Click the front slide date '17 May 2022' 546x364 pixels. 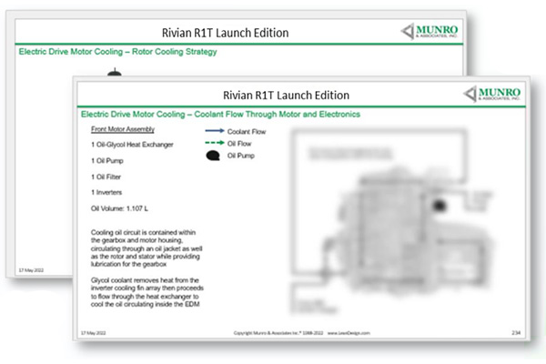pyautogui.click(x=94, y=333)
